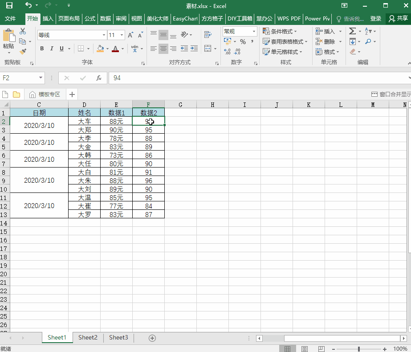Open Find and Select magnifier
Screen dimensions: 411x352
tap(368, 41)
